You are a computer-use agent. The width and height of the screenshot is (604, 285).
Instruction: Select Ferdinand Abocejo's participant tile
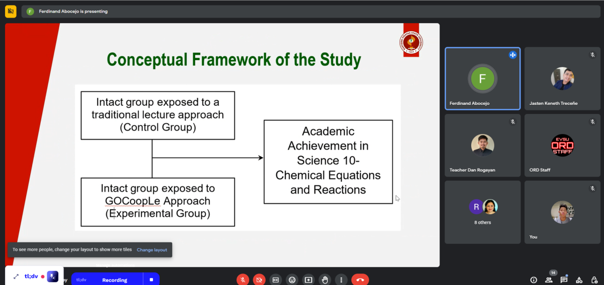tap(483, 78)
